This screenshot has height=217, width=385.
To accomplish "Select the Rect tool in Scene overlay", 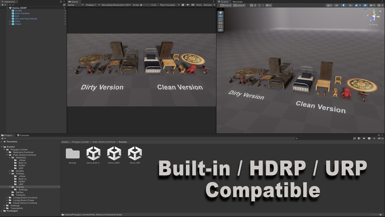I will click(220, 26).
